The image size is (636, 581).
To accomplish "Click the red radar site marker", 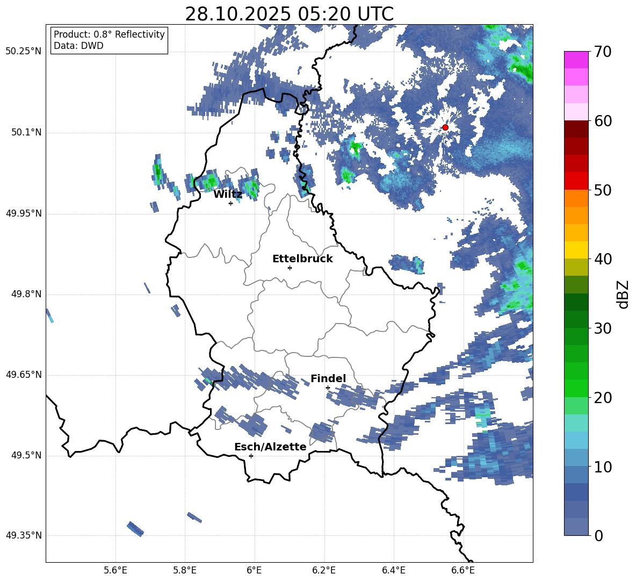I will tap(445, 127).
